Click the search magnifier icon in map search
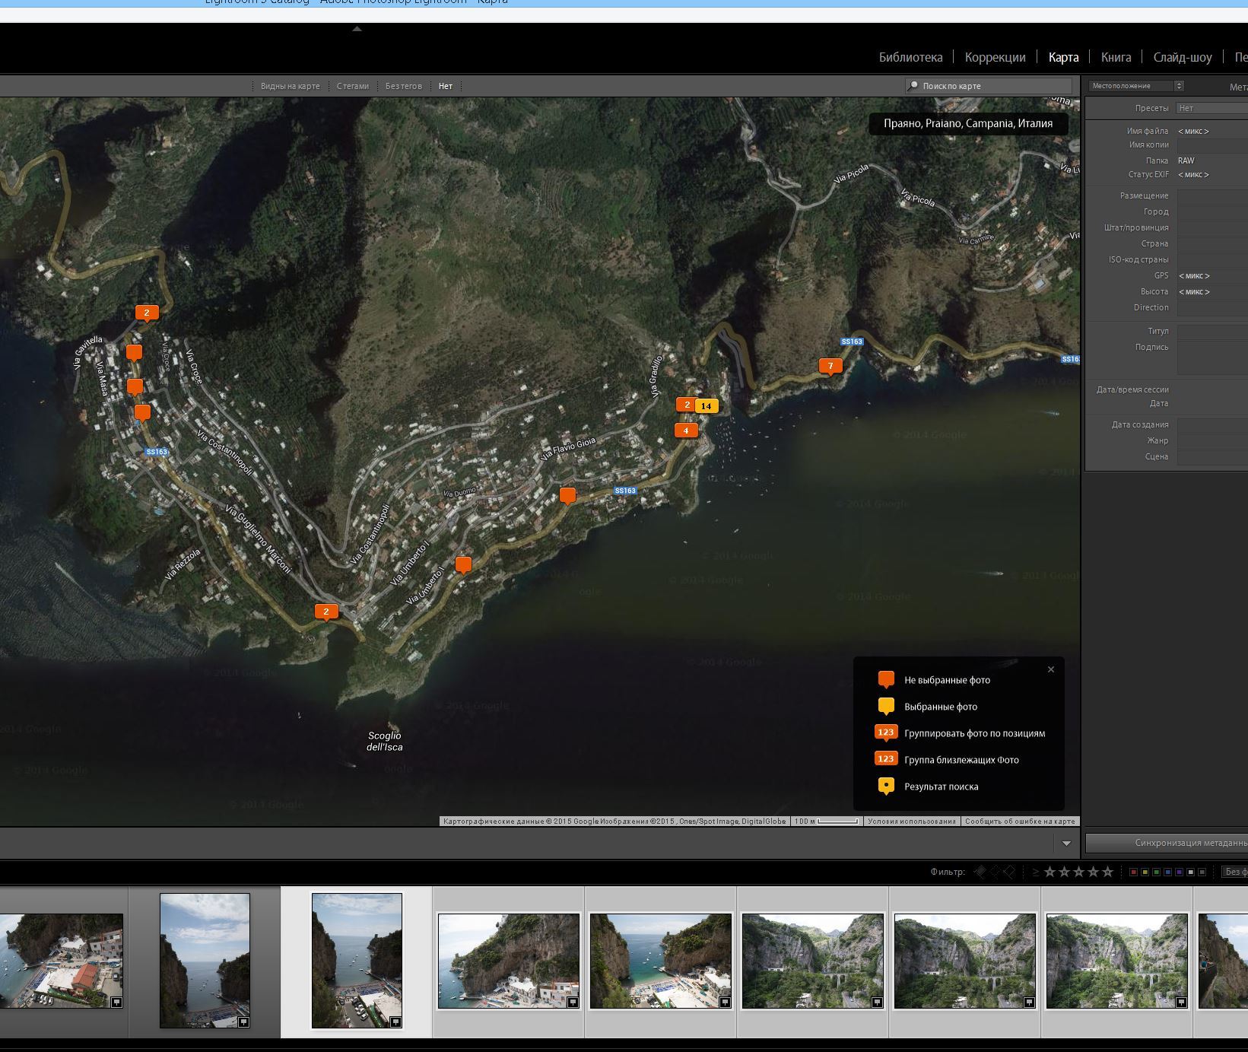Image resolution: width=1248 pixels, height=1052 pixels. 913,86
